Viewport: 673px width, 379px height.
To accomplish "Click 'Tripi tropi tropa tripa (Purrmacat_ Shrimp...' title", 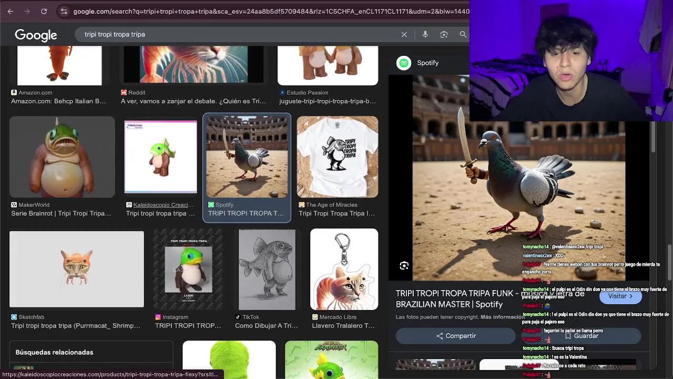I will [x=76, y=325].
